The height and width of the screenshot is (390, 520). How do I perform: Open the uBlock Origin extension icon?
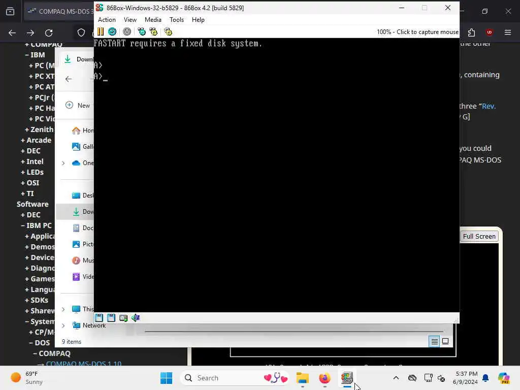tap(490, 32)
